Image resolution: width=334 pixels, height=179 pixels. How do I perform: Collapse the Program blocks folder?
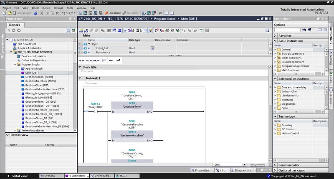(15, 65)
